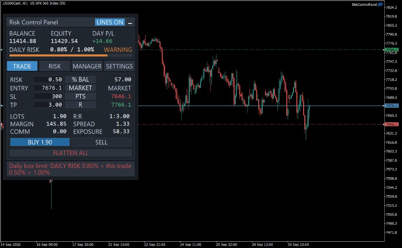Click the MARGIN value 145.85

pyautogui.click(x=57, y=124)
